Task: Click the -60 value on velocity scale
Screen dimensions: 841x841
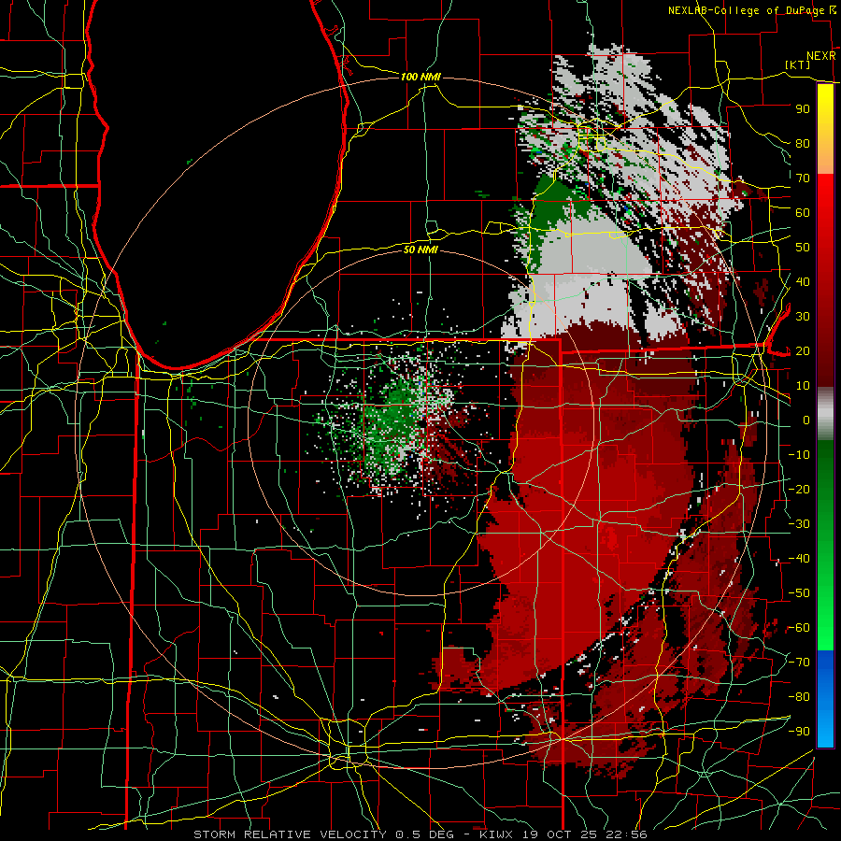Action: pos(799,628)
